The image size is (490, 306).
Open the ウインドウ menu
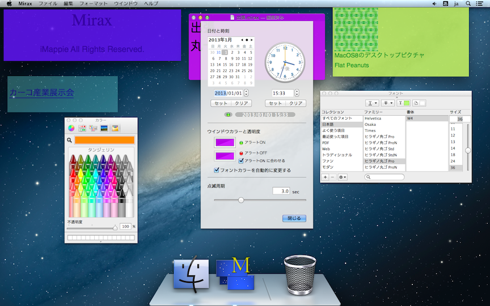(x=126, y=3)
